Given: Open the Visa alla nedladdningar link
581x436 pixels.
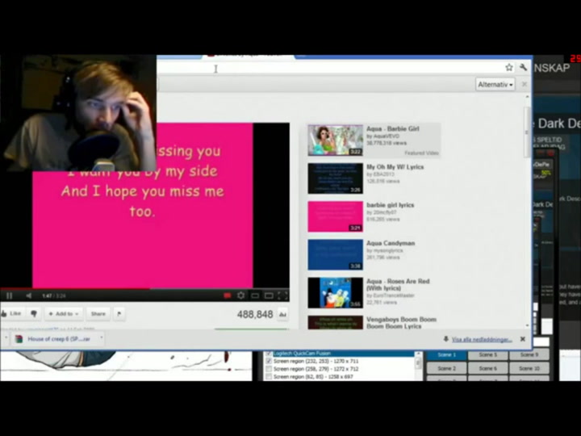Looking at the screenshot, I should [x=482, y=340].
